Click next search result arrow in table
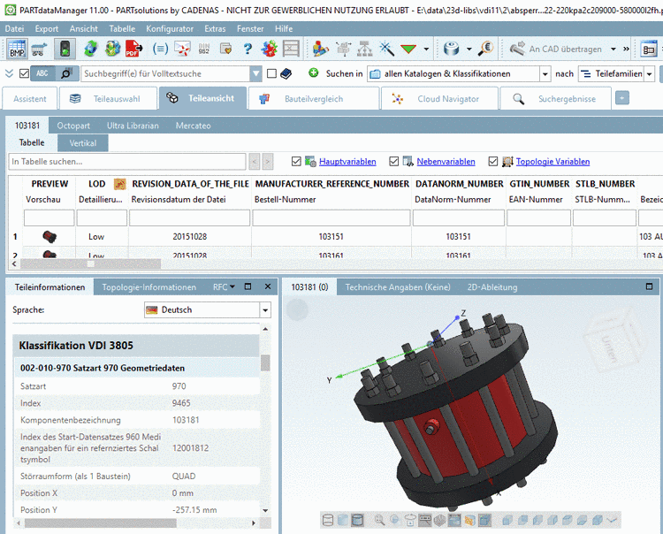Screen dimensions: 663x534 [268, 162]
